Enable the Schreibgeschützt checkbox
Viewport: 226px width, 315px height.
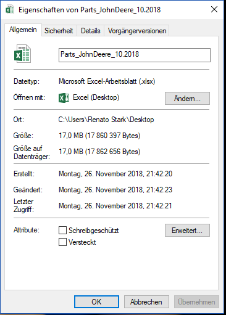[x=62, y=231]
